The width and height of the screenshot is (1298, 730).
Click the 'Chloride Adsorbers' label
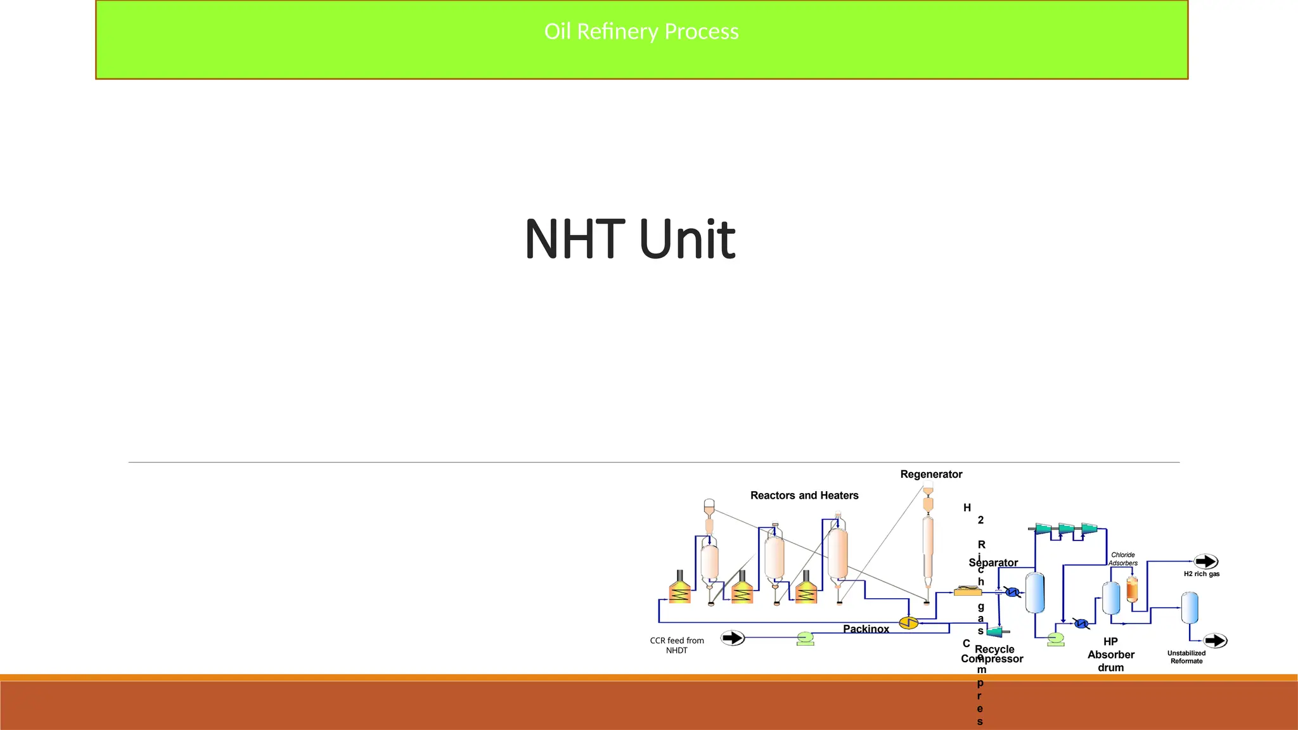[x=1122, y=559]
